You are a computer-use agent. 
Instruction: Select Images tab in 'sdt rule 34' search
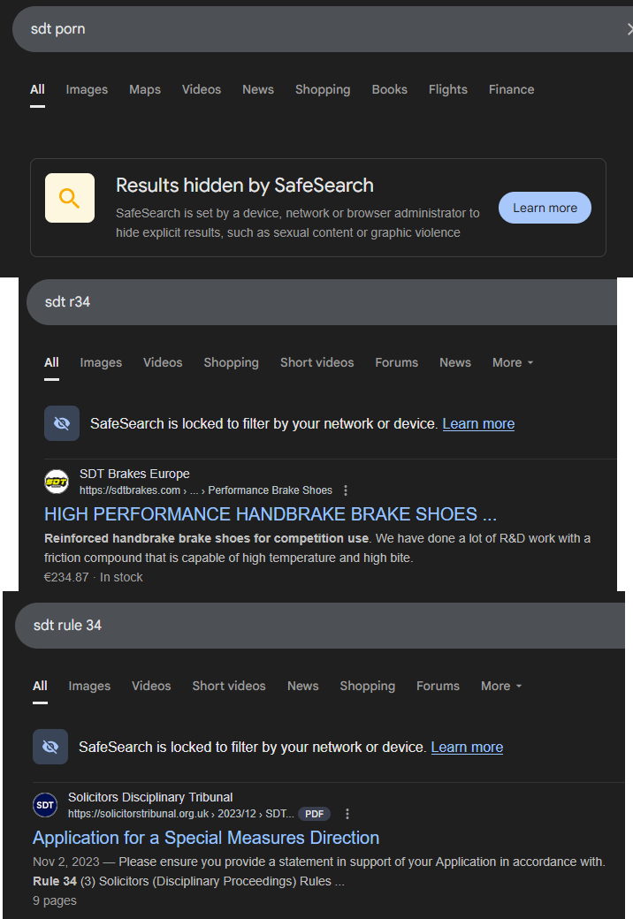89,686
